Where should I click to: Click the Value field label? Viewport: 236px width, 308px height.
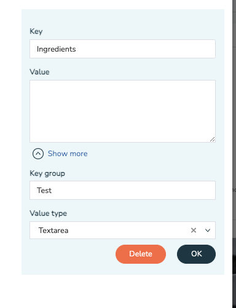point(39,72)
